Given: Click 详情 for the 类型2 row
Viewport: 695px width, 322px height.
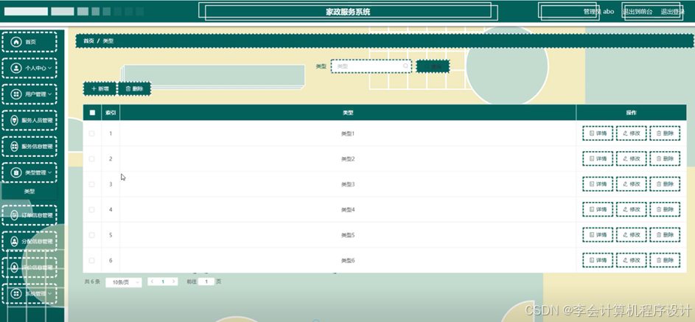Looking at the screenshot, I should [x=598, y=158].
